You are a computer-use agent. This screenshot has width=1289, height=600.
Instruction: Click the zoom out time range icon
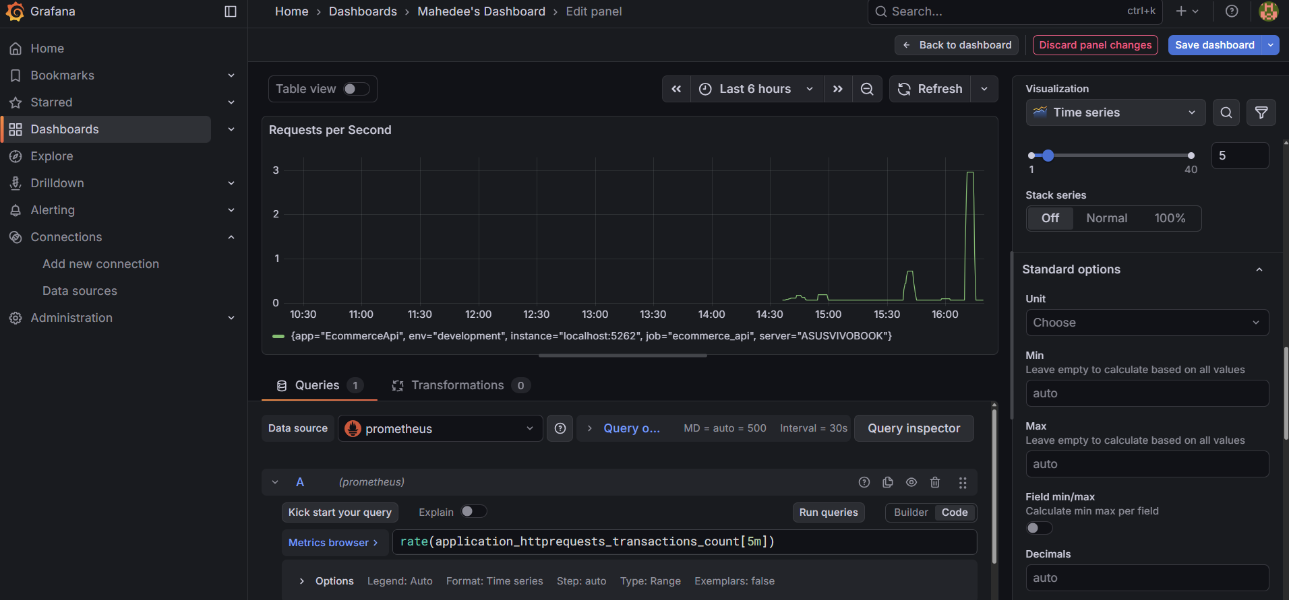tap(867, 89)
